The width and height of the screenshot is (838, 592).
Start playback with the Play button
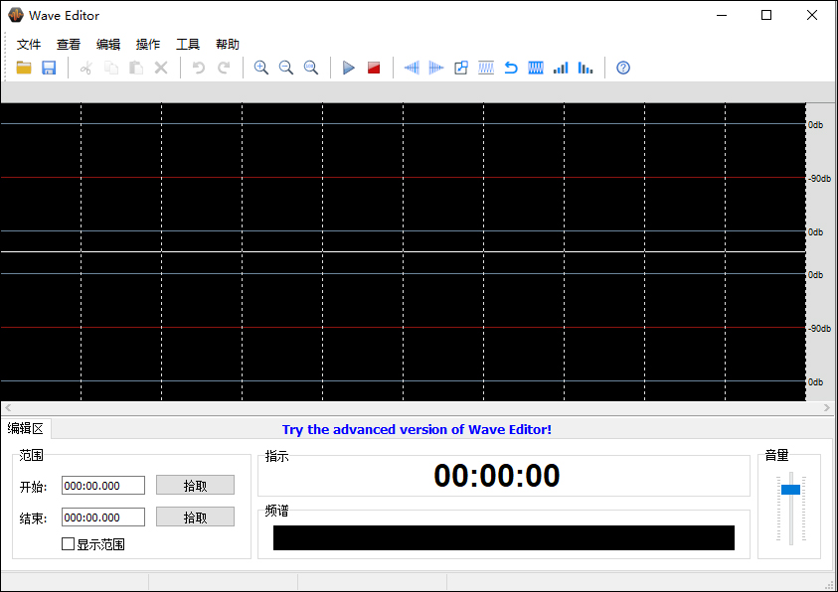348,68
